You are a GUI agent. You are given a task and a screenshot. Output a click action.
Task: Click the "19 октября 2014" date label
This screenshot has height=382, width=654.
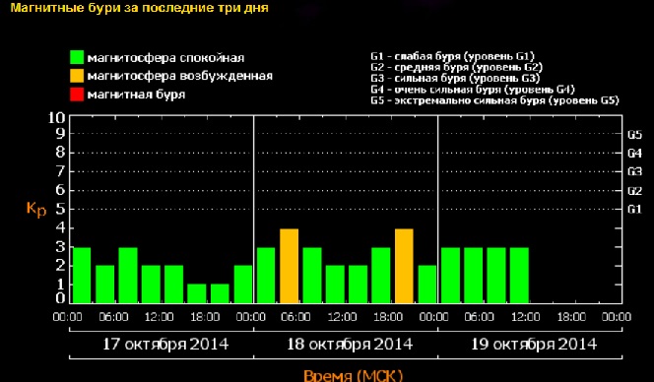pyautogui.click(x=534, y=345)
